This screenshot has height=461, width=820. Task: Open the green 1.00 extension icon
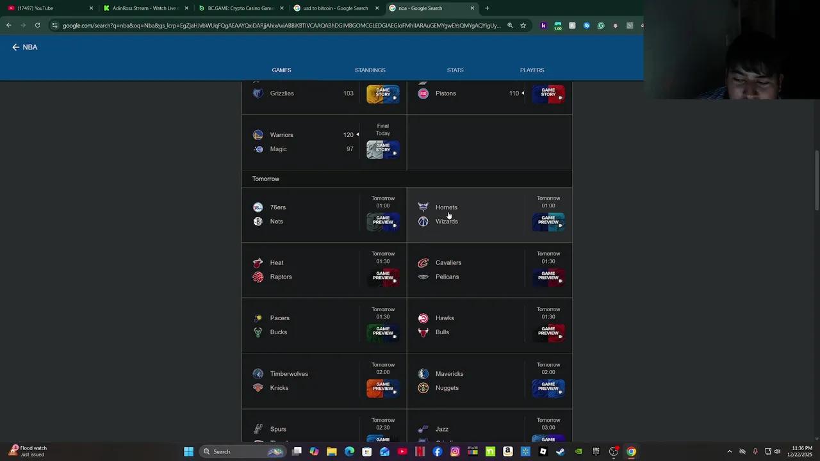coord(558,26)
